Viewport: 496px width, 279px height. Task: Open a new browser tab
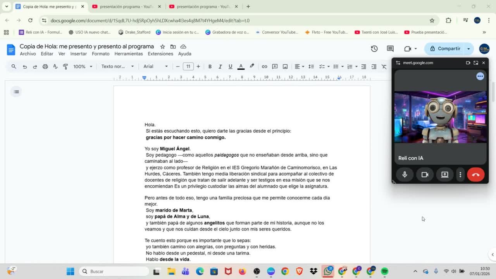point(248,7)
